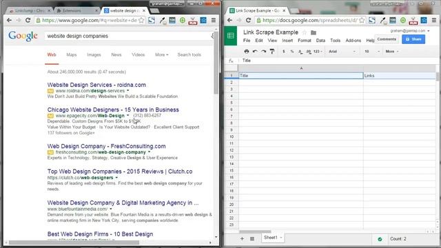Select row 5 header in spreadsheet
Screen dimensions: 441x248
coord(232,103)
